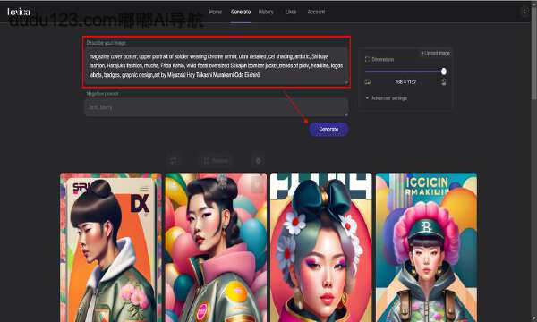Click into the Describe your image prompt box
This screenshot has width=537, height=322.
(x=217, y=65)
